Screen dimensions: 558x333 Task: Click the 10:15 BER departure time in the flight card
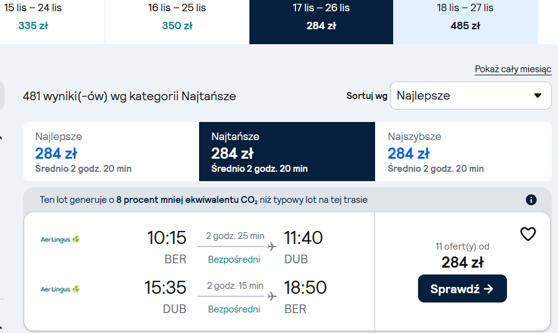(x=167, y=238)
